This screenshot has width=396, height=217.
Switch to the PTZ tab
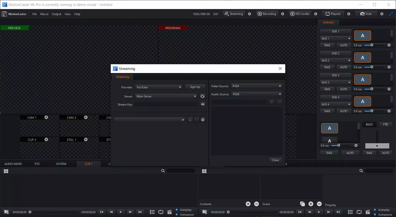37,164
